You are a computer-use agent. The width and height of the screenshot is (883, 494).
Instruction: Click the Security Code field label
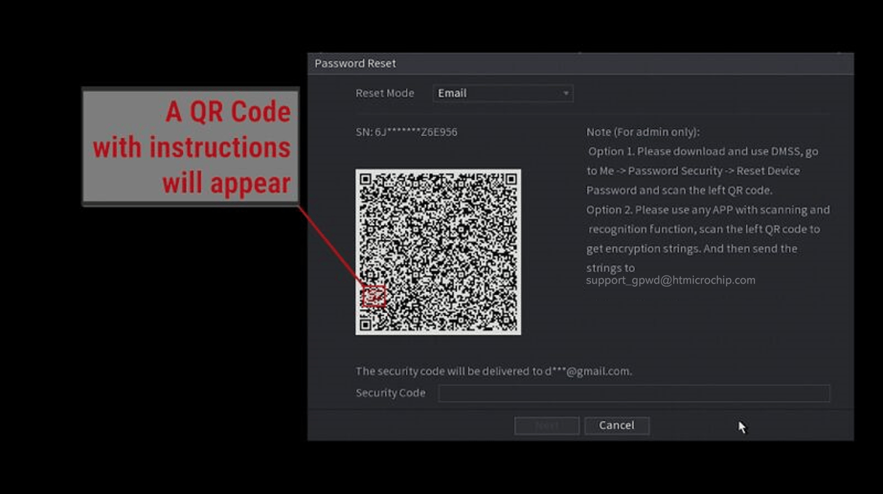tap(390, 393)
